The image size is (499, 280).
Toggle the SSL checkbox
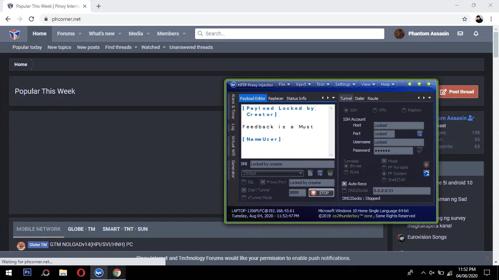244,182
